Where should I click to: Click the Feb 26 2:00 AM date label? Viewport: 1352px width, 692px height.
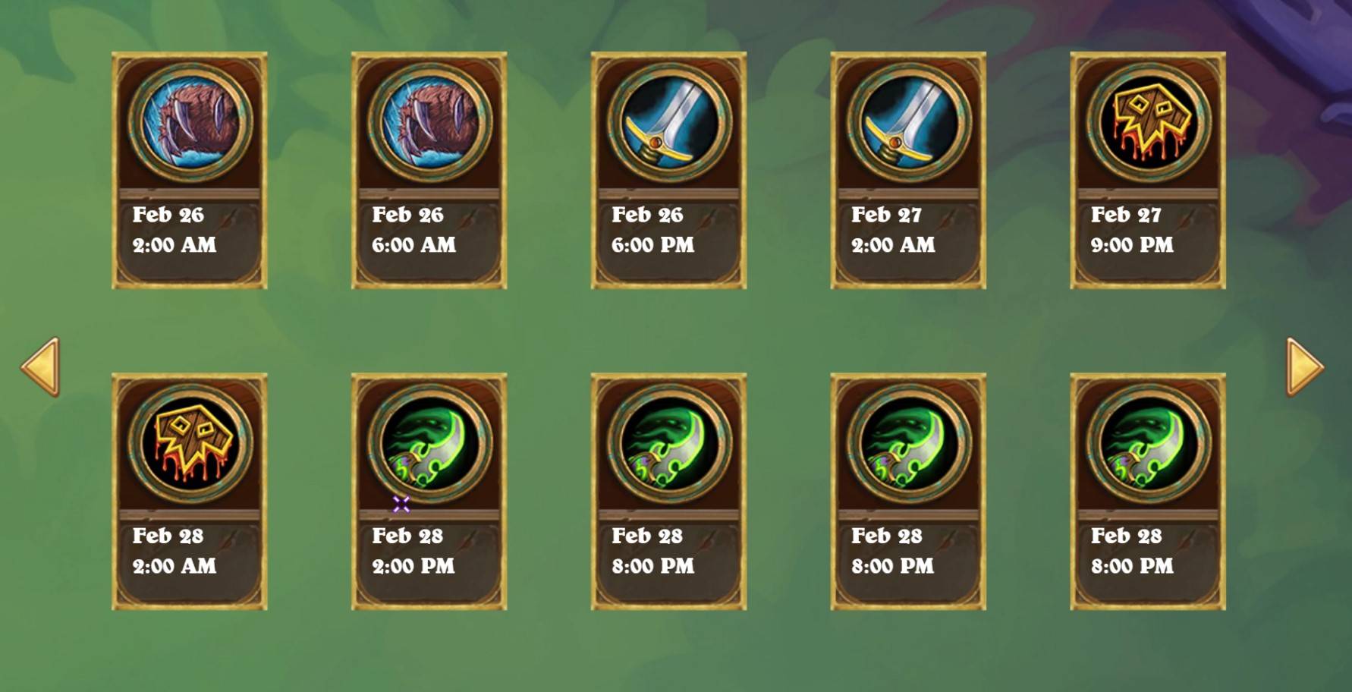175,230
